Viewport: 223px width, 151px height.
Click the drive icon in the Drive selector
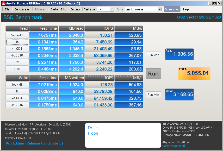coord(128,9)
